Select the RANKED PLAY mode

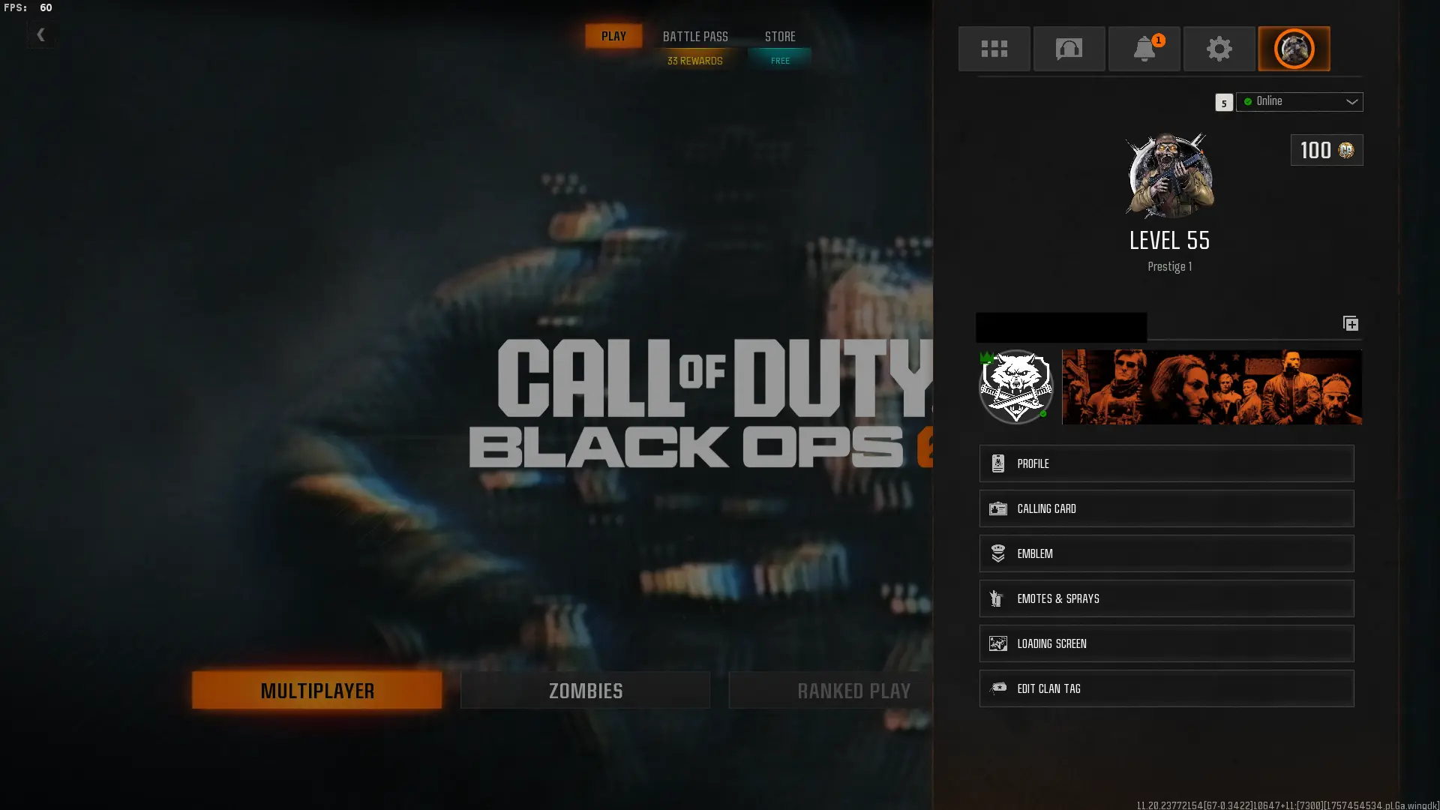830,690
